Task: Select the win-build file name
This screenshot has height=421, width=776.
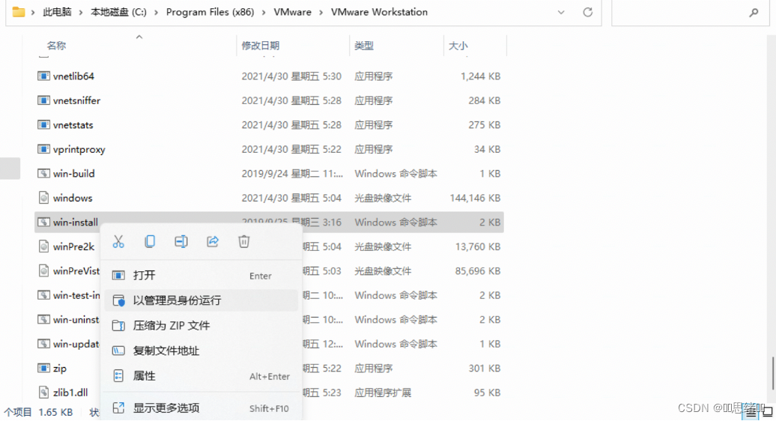Action: pyautogui.click(x=73, y=174)
